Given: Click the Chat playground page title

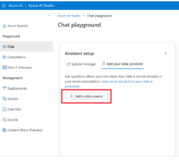Looking at the screenshot, I should [79, 25].
